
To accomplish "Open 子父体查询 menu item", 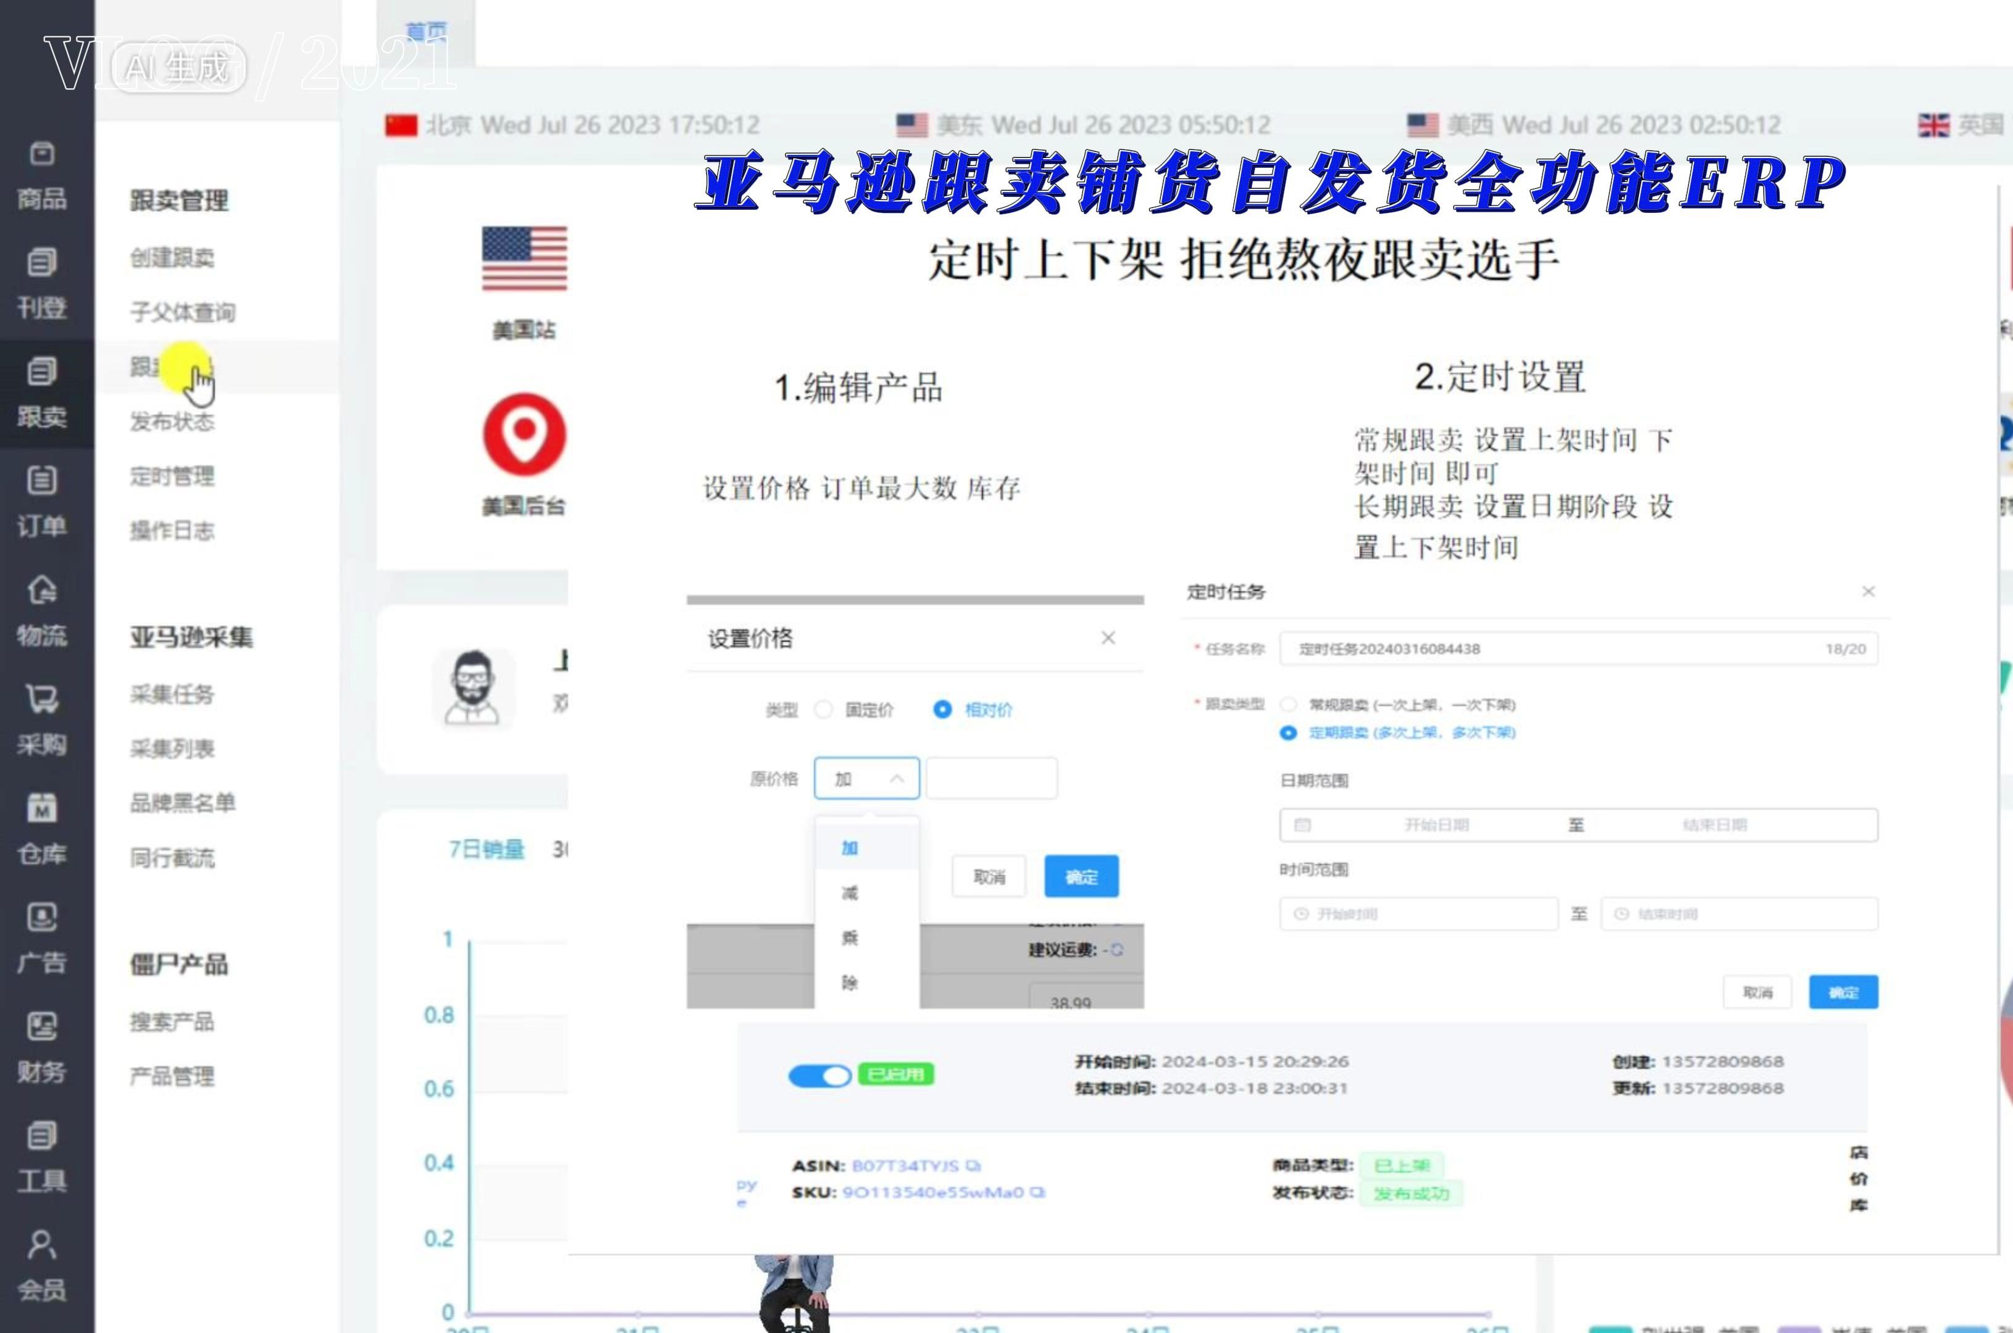I will 183,312.
